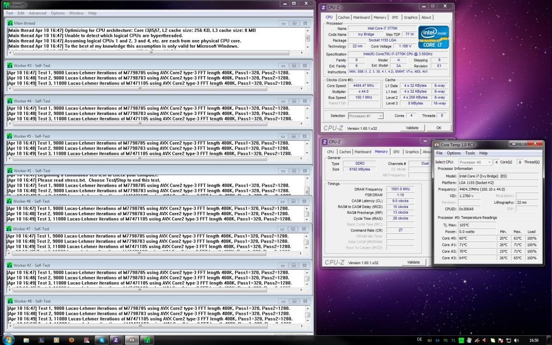The image size is (552, 345).
Task: Click the Core Voltage value 1.188 V
Action: point(405,46)
